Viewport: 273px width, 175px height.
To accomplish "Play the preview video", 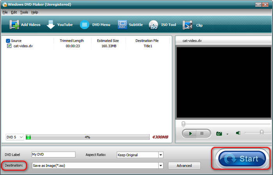I will [x=190, y=133].
